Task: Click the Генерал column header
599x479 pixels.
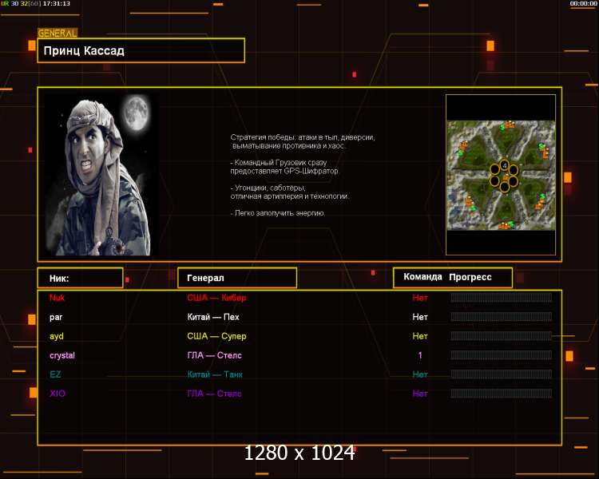Action: tap(236, 278)
